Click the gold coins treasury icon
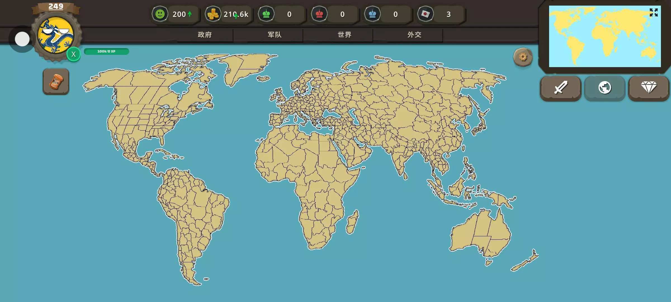This screenshot has width=671, height=302. pos(213,14)
